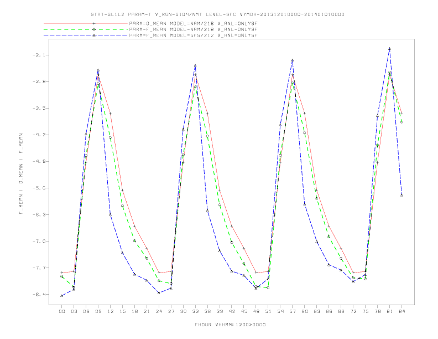Click the 81 forecast hour tick label
This screenshot has height=339, width=438.
click(x=390, y=311)
